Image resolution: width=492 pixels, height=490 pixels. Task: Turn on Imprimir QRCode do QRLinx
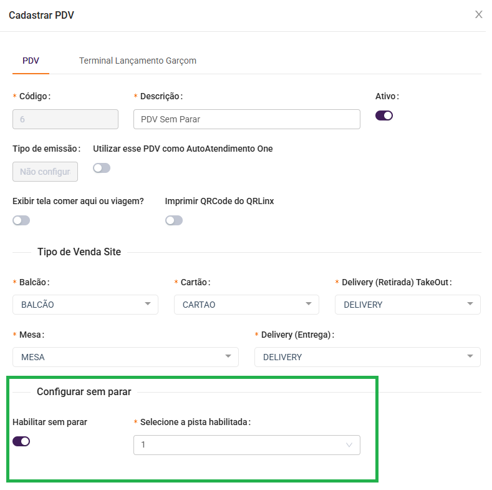pos(174,220)
